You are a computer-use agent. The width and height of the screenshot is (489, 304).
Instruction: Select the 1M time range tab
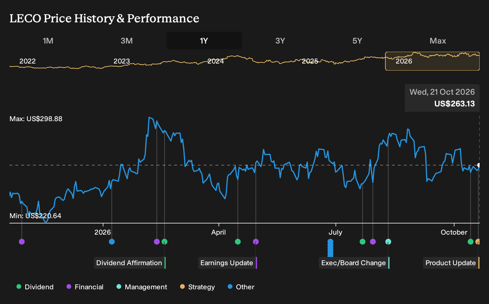(48, 41)
